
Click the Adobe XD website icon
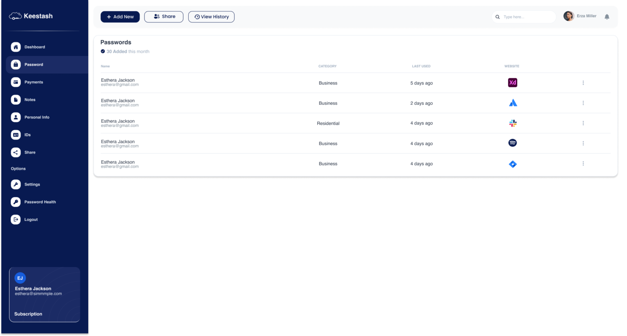pos(512,83)
